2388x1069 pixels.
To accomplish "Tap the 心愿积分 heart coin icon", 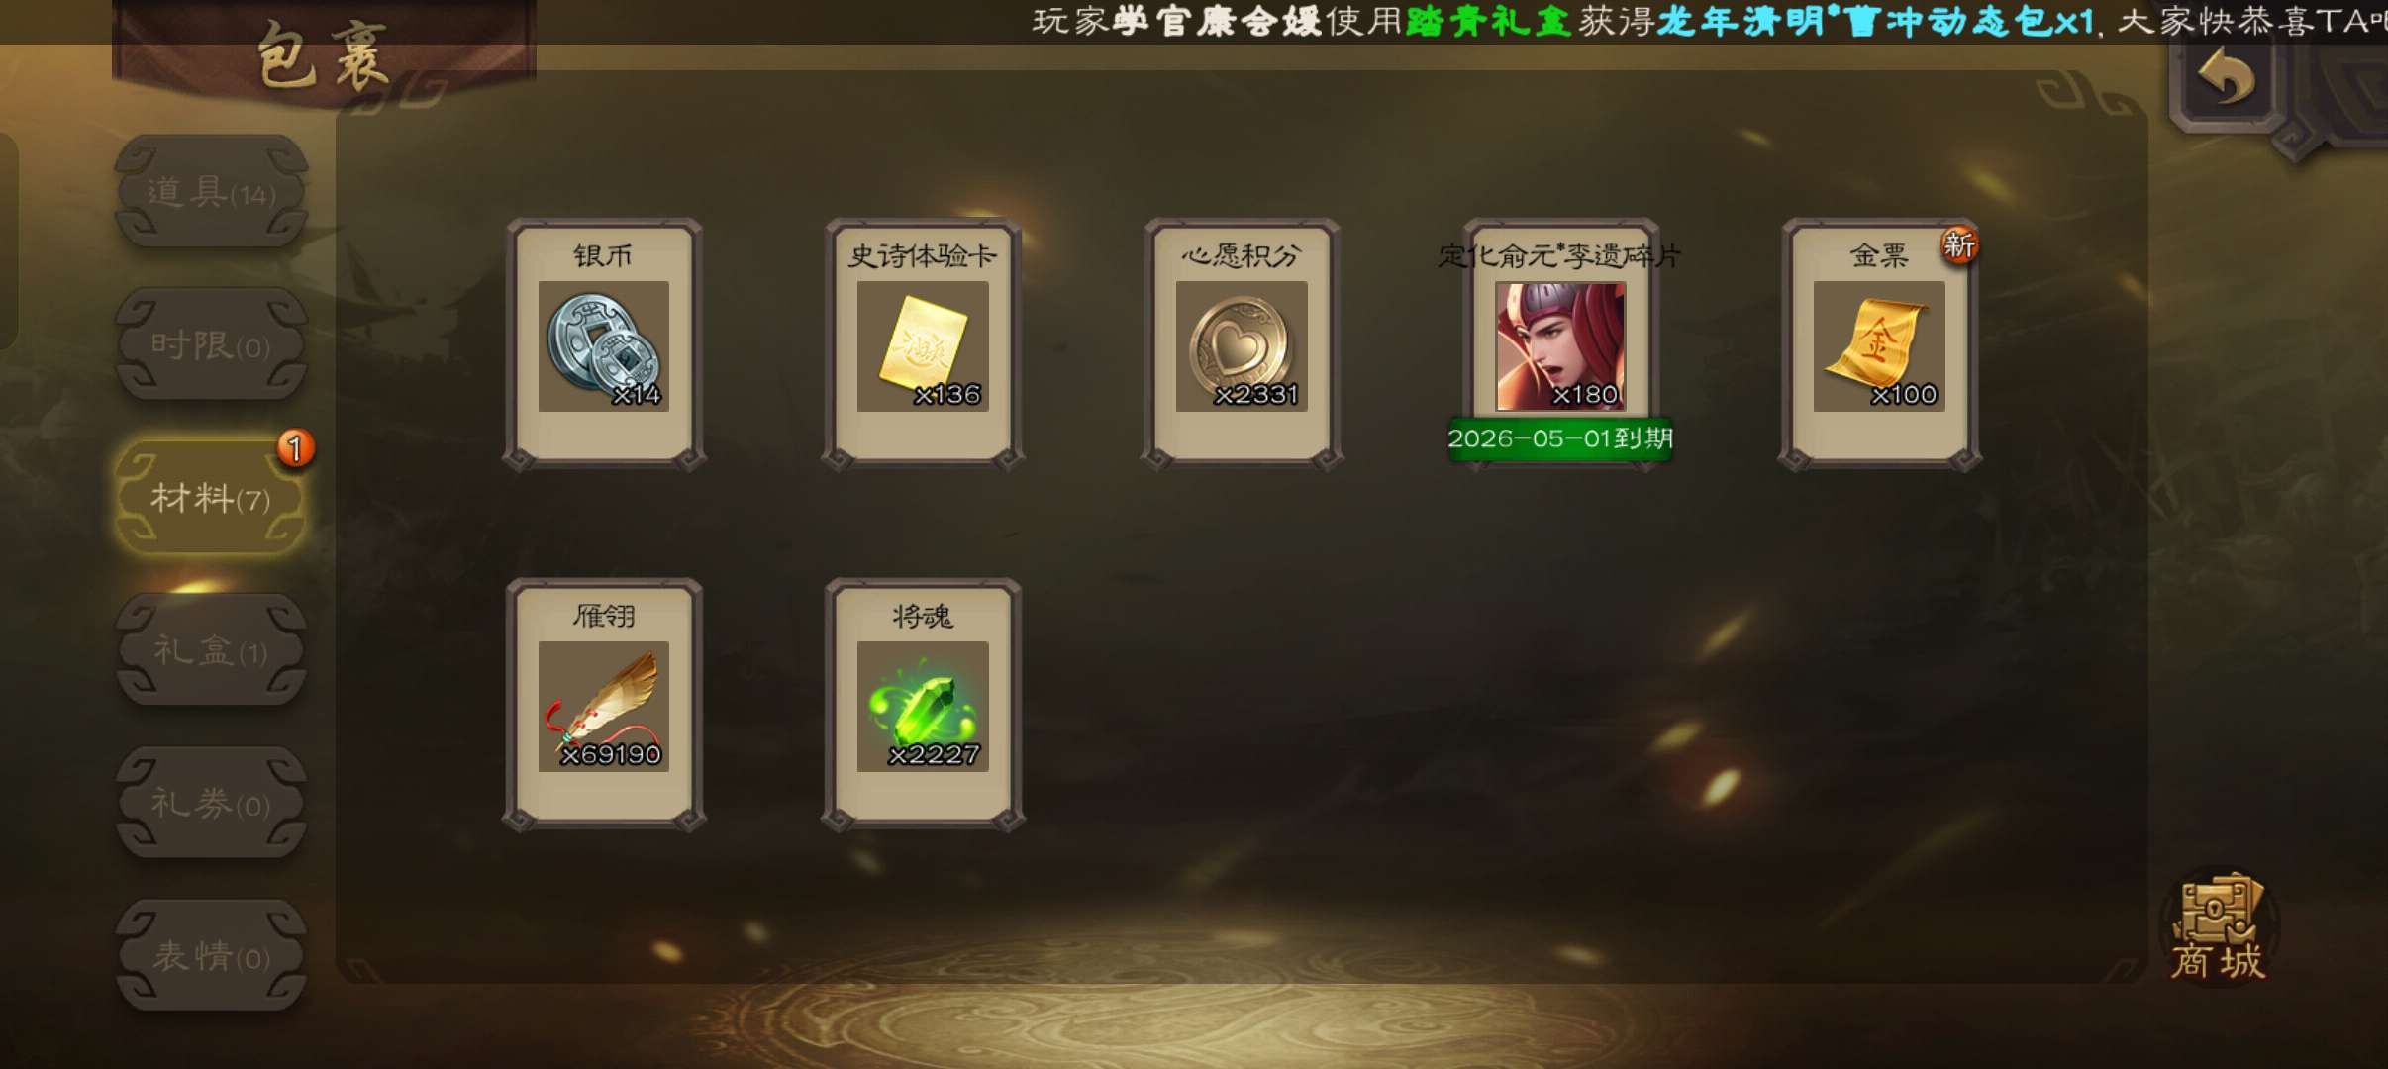I will pyautogui.click(x=1241, y=345).
